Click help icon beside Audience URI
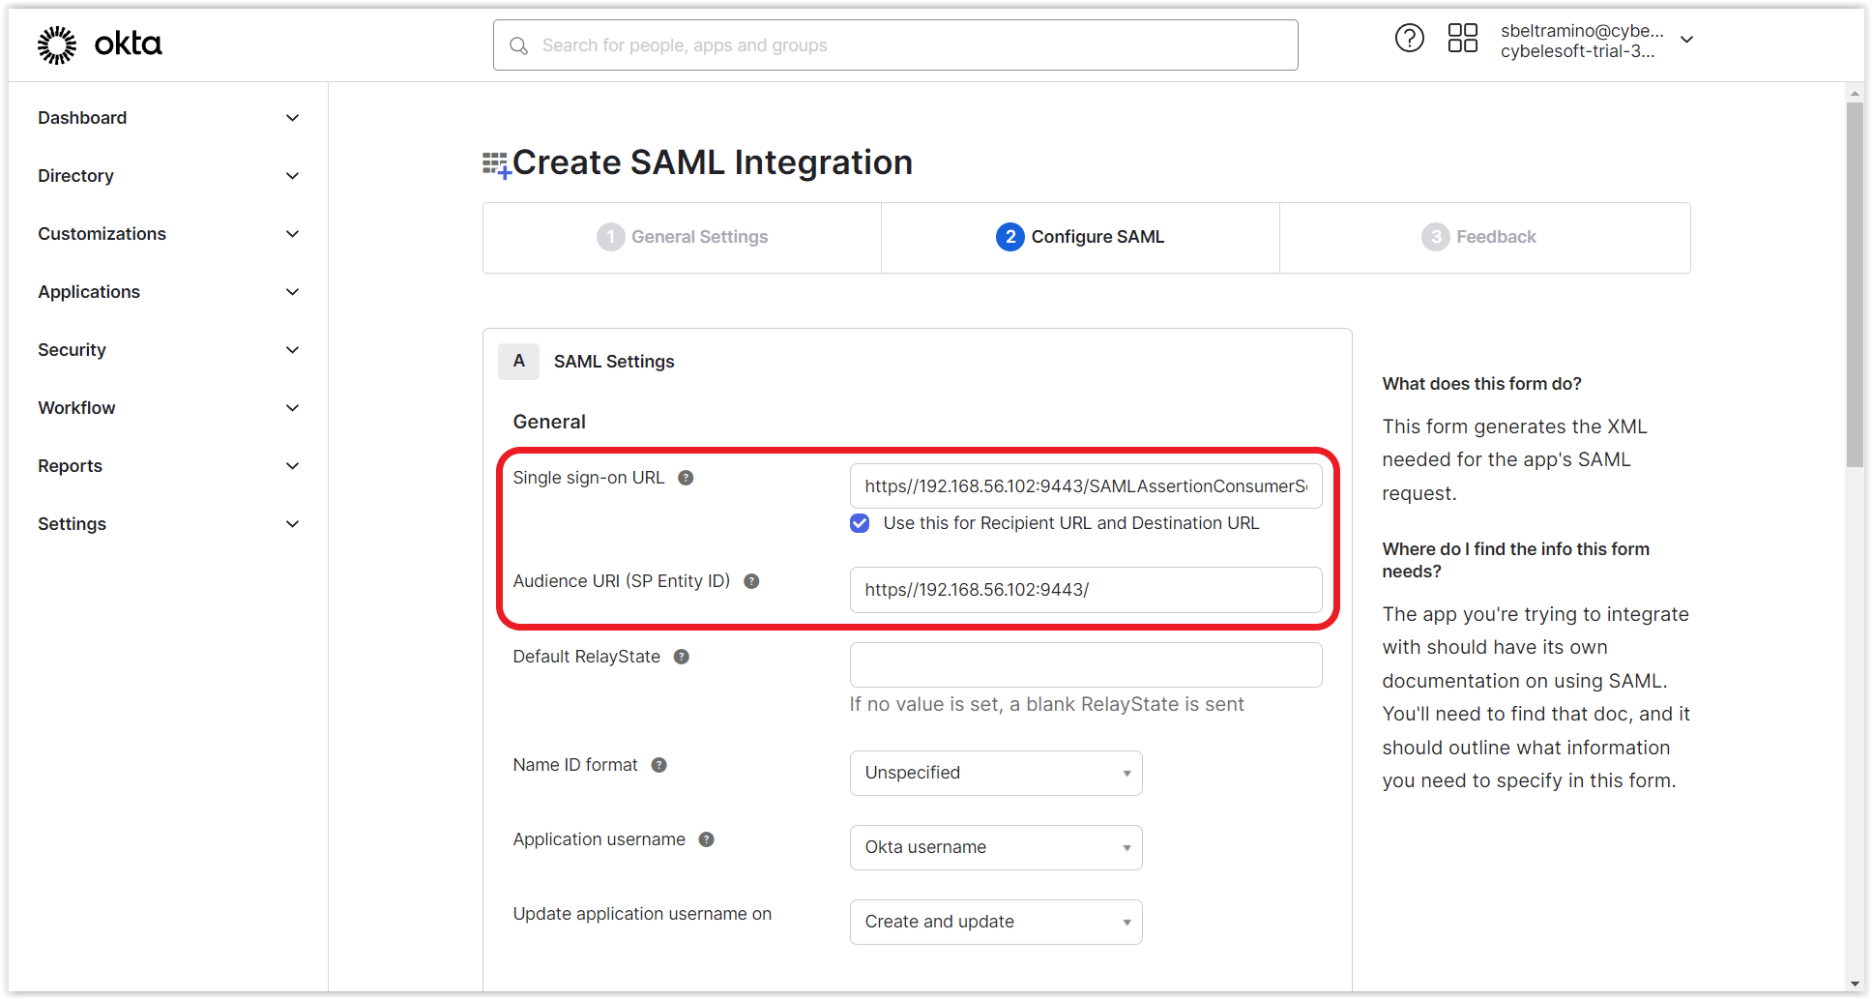Screen dimensions: 1872x999 click(751, 581)
